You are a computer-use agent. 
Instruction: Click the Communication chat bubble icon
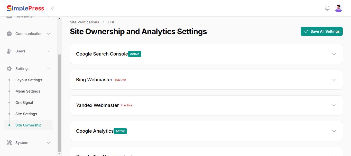click(9, 34)
